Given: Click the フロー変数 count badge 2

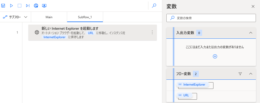Looking at the screenshot, I should point(196,74).
